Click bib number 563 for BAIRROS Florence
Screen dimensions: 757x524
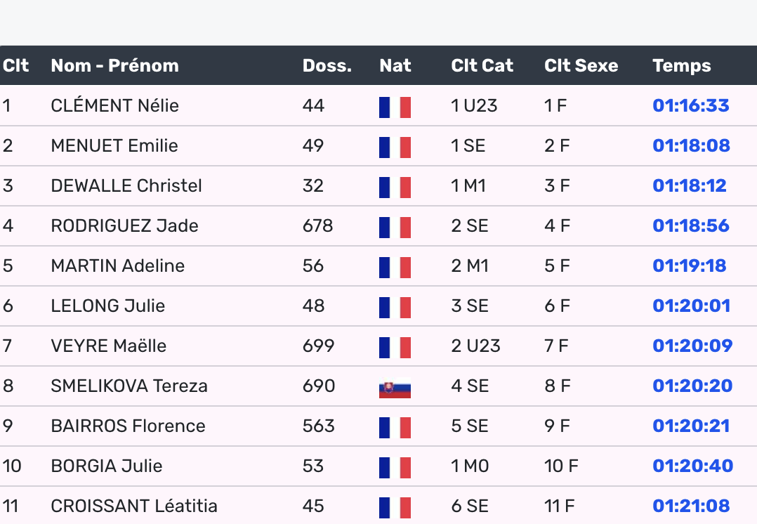[x=319, y=426]
